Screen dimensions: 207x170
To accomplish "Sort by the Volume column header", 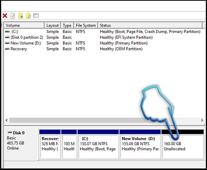I will coord(24,25).
